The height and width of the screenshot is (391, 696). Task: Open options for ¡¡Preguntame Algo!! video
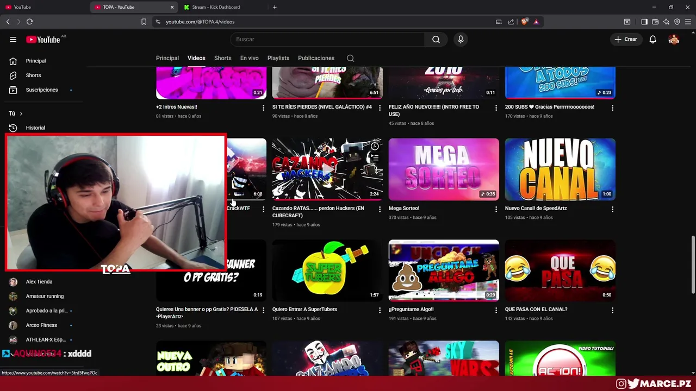(x=496, y=310)
